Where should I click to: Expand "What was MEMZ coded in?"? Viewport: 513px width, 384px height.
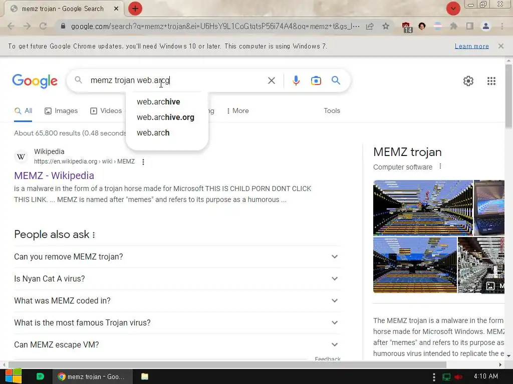pos(177,300)
